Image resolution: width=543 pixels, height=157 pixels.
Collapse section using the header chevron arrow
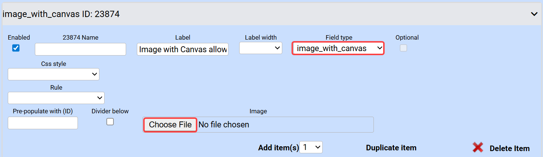tap(534, 14)
